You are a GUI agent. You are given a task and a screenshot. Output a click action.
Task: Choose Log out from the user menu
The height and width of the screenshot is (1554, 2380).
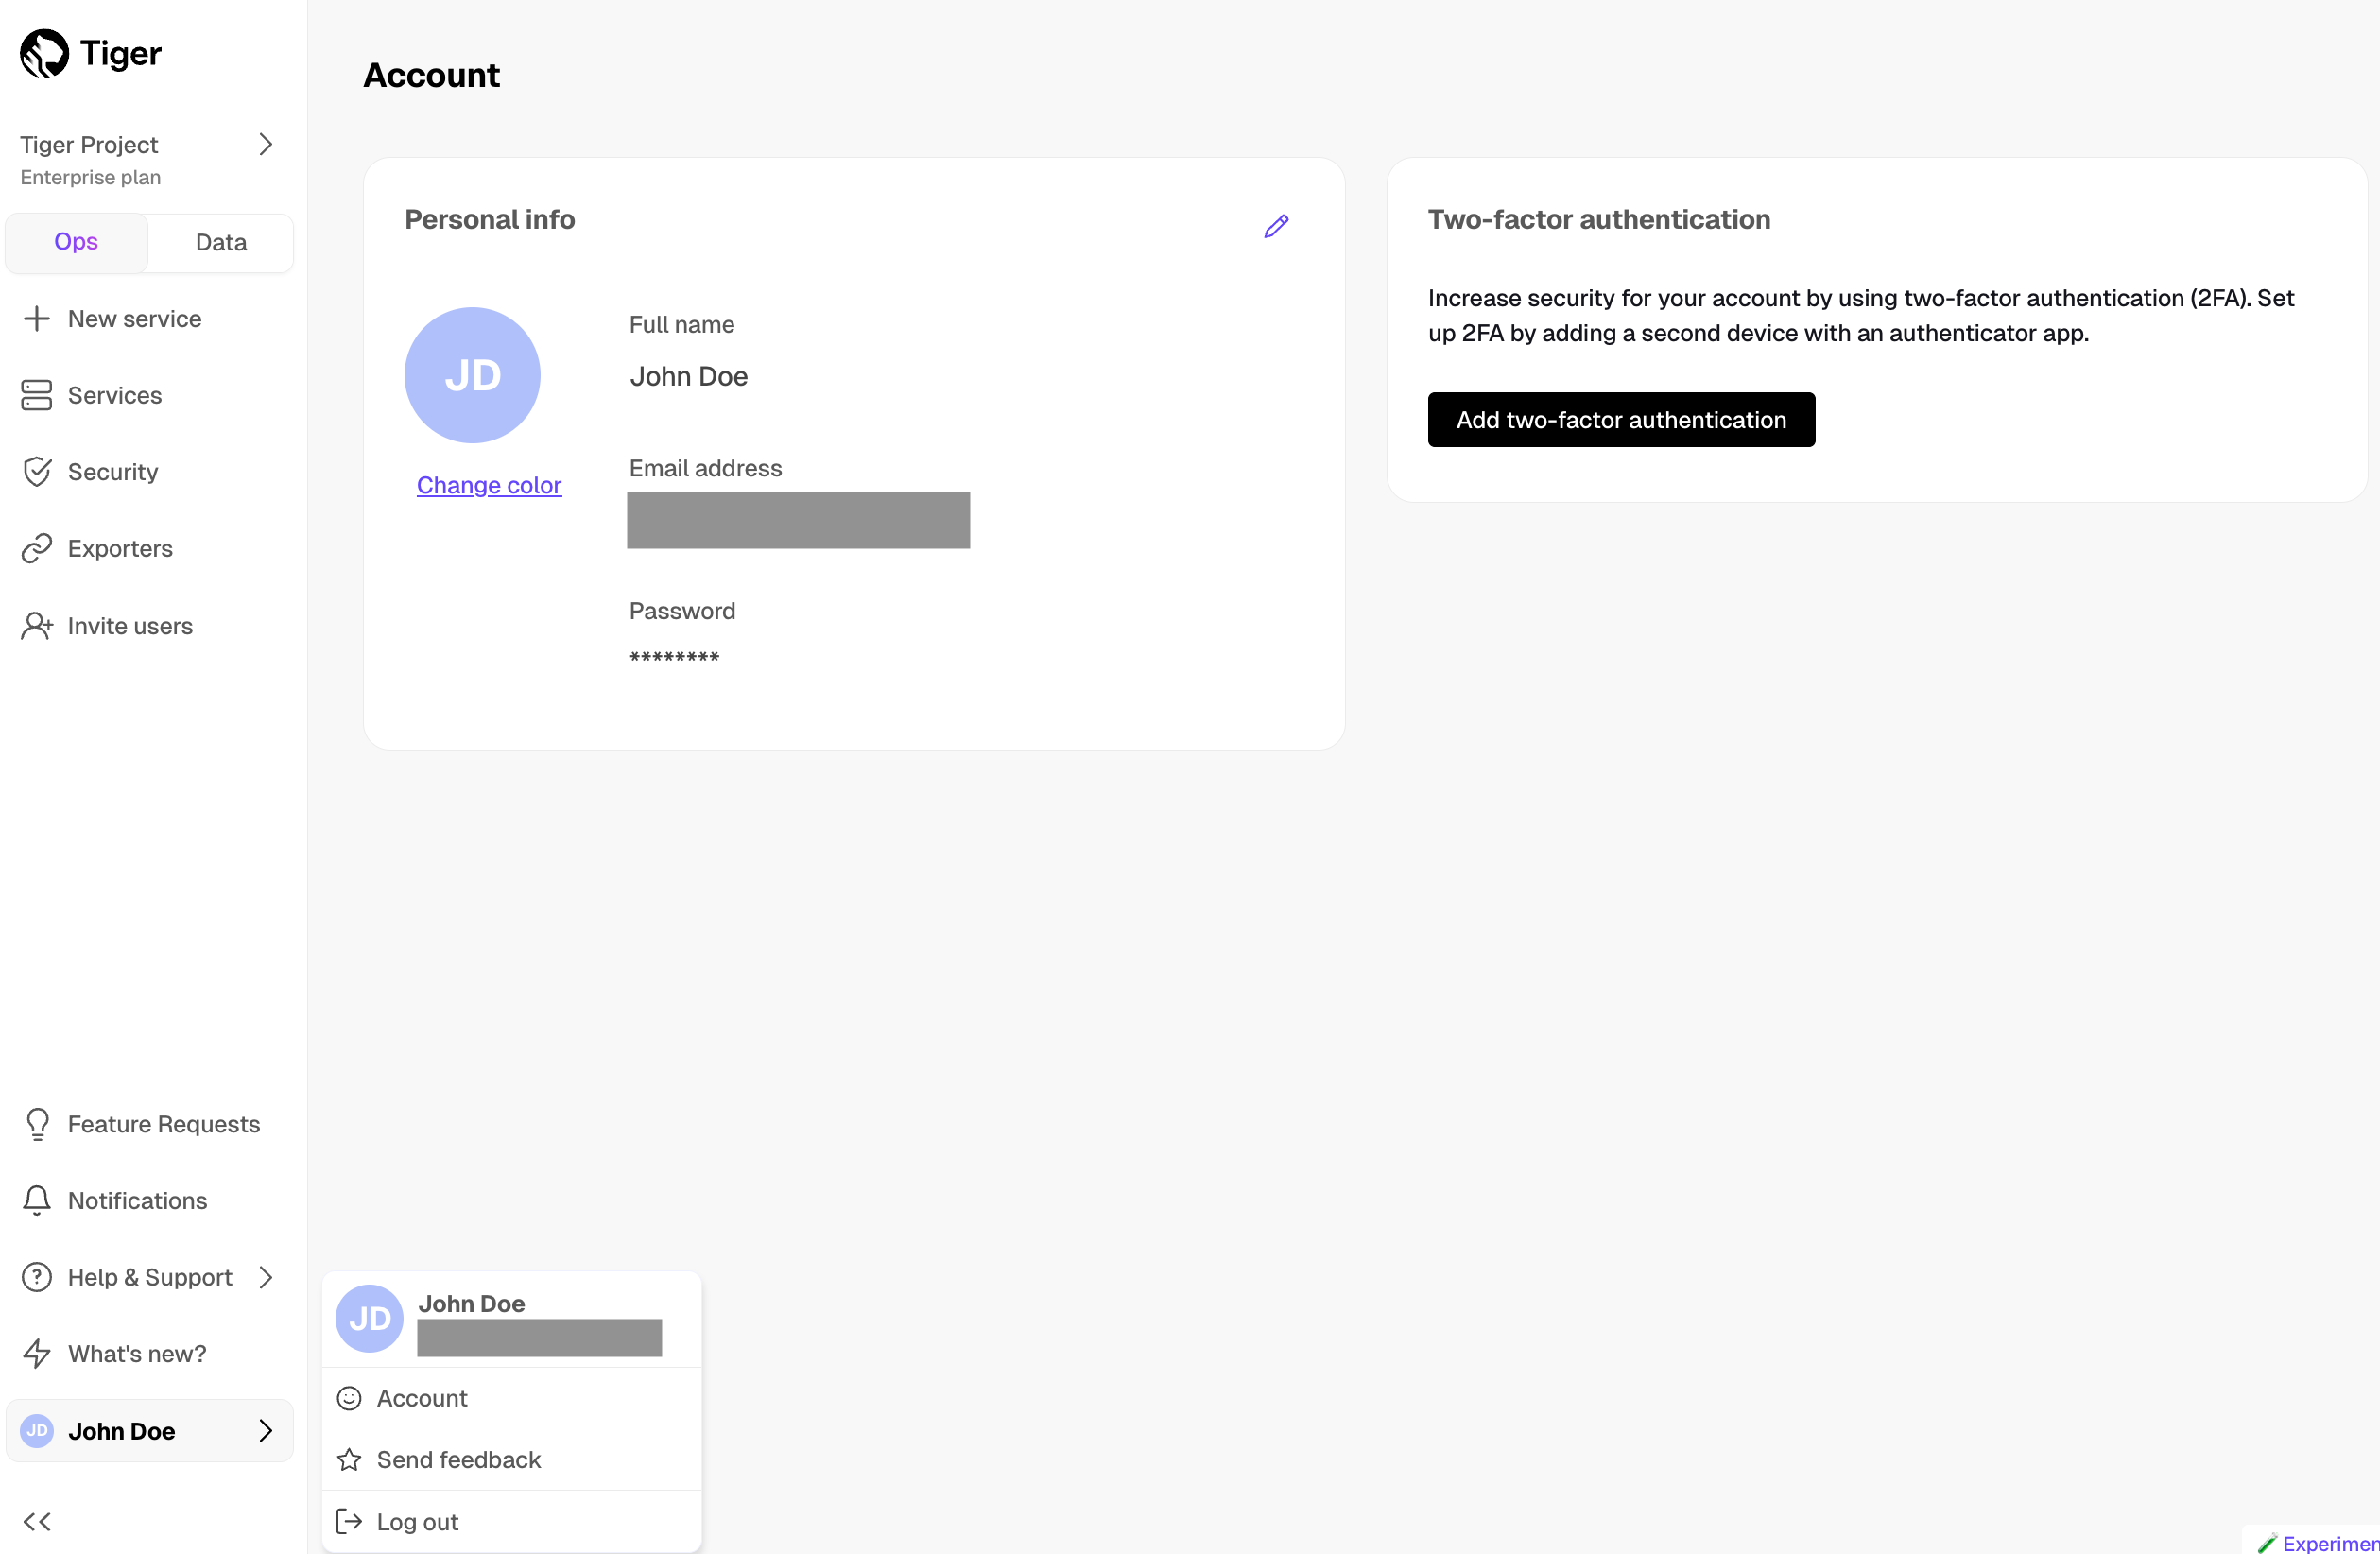[417, 1521]
